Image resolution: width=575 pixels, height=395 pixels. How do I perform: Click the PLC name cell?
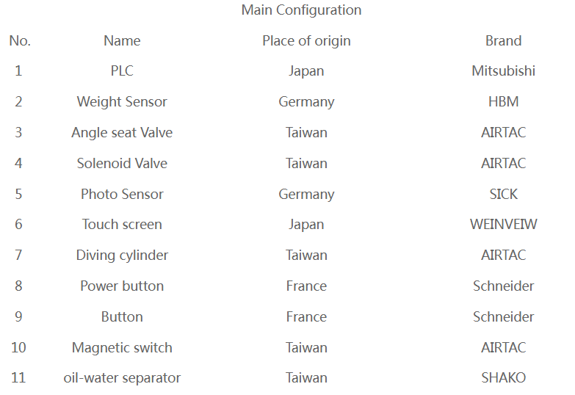point(122,71)
